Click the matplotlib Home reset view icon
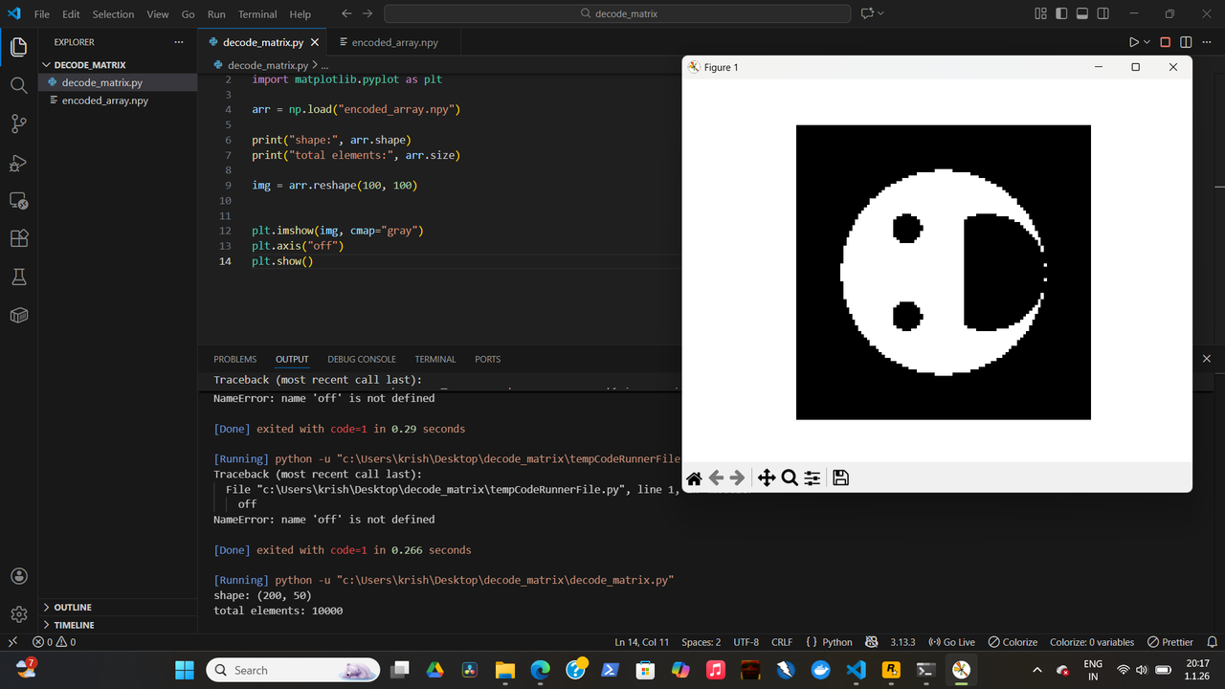 pos(695,478)
